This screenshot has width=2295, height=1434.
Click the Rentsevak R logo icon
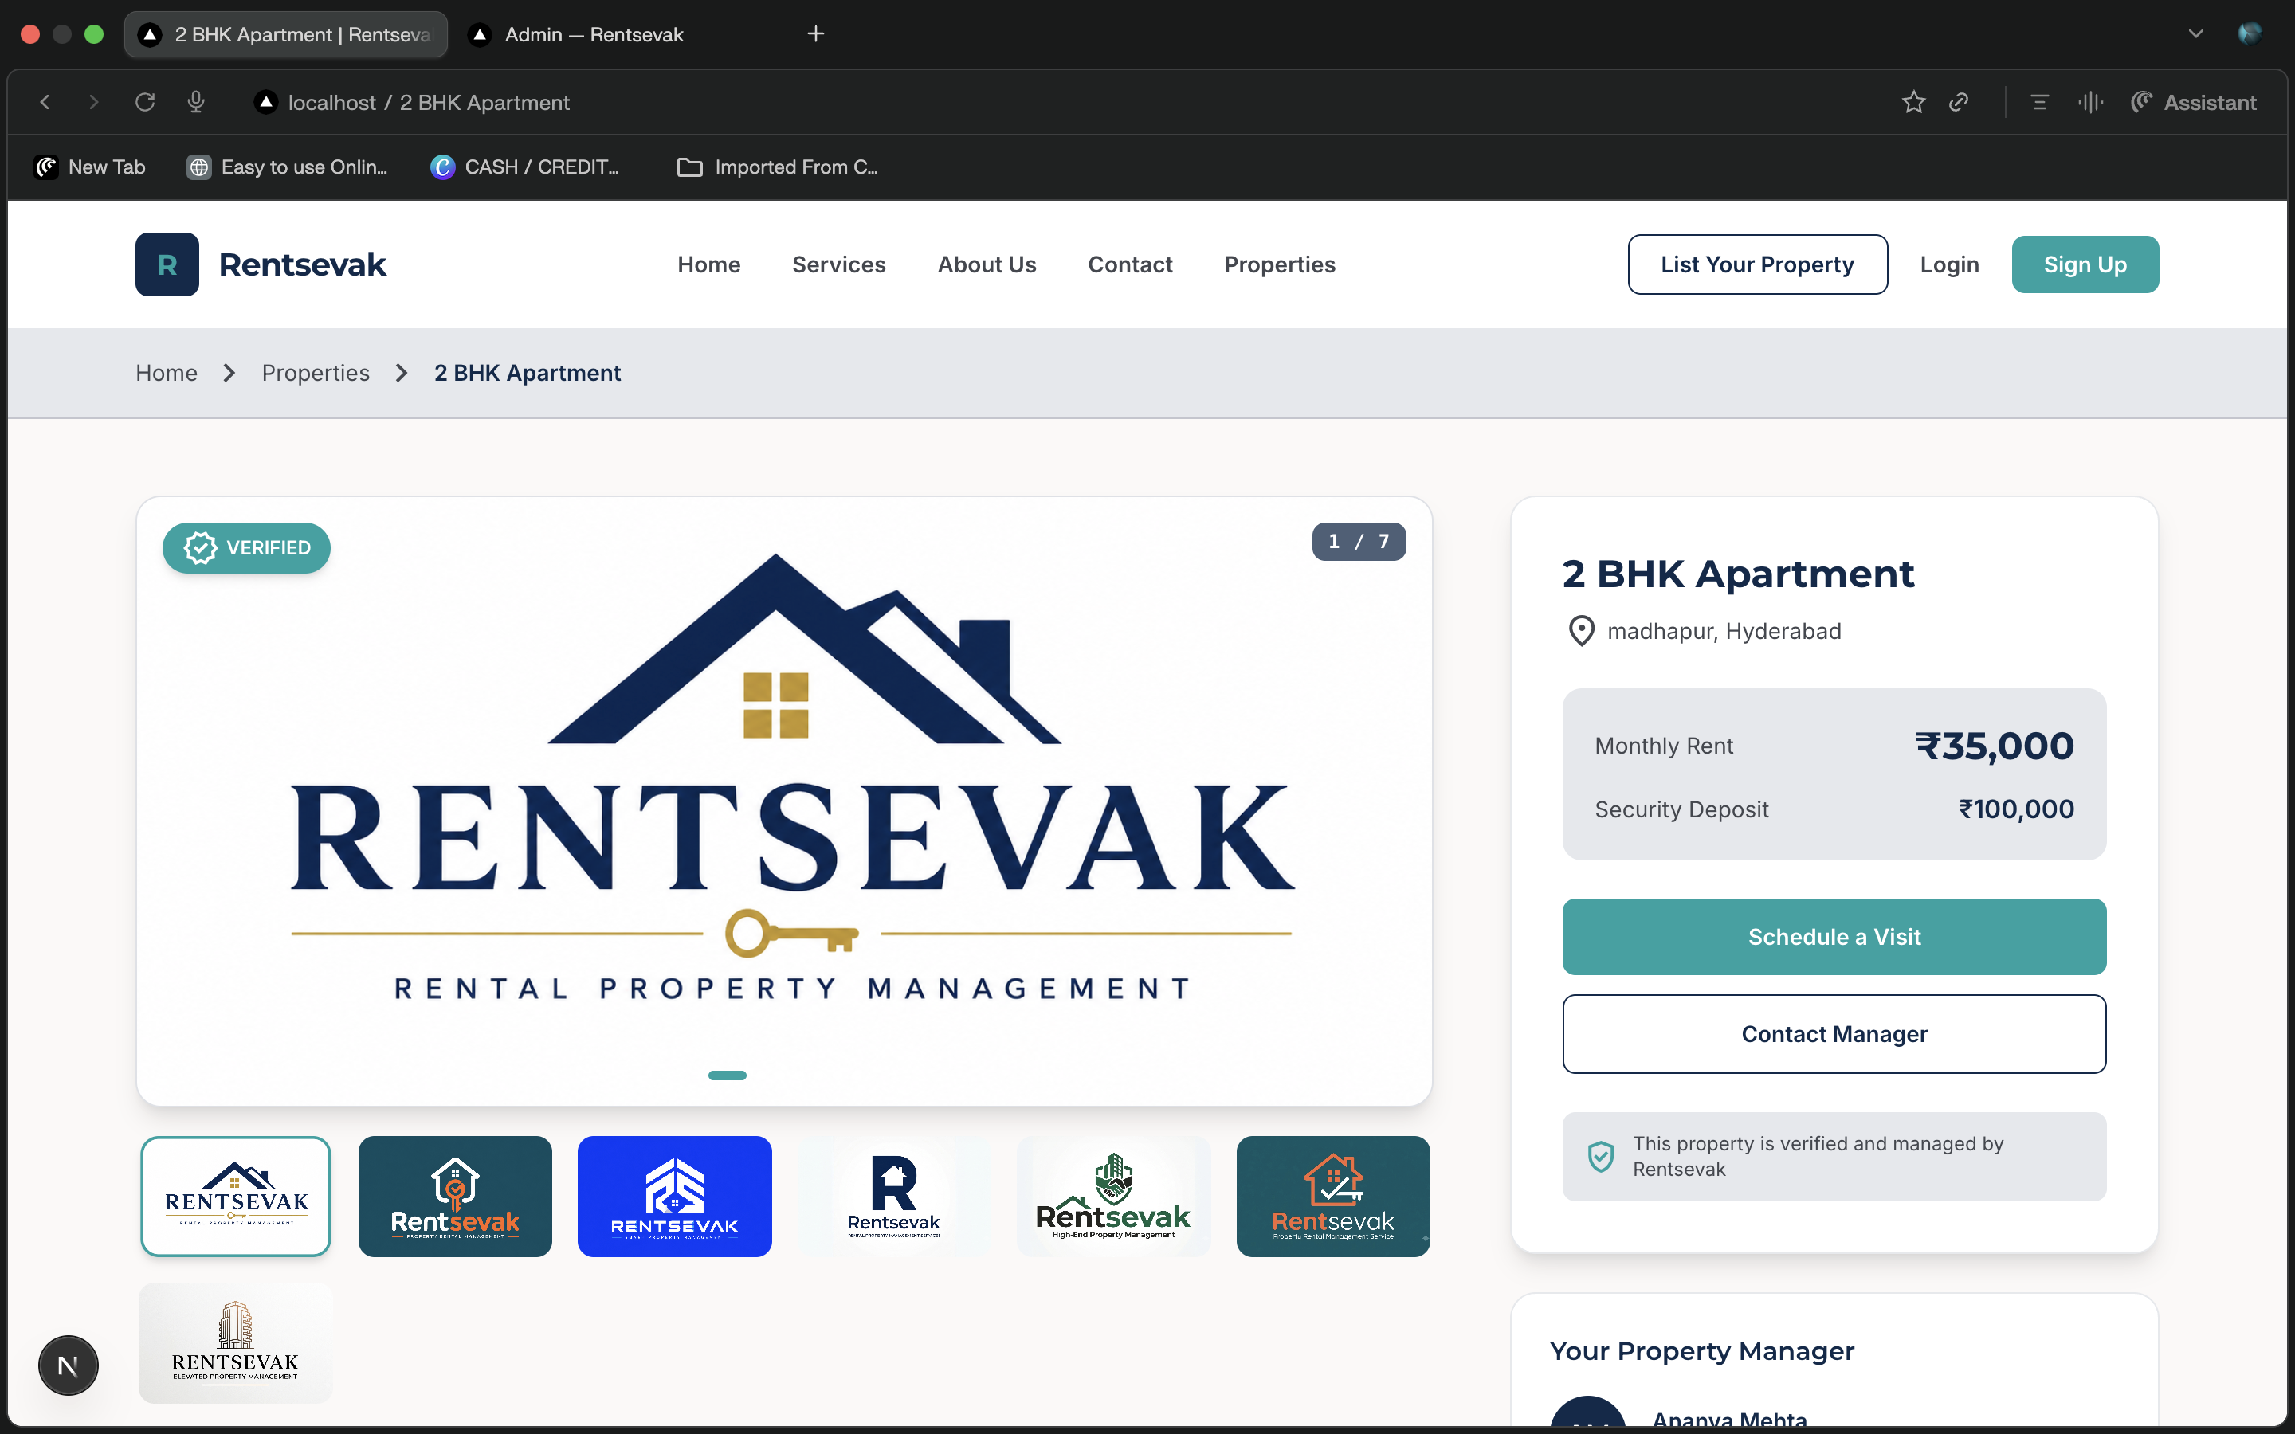[167, 264]
